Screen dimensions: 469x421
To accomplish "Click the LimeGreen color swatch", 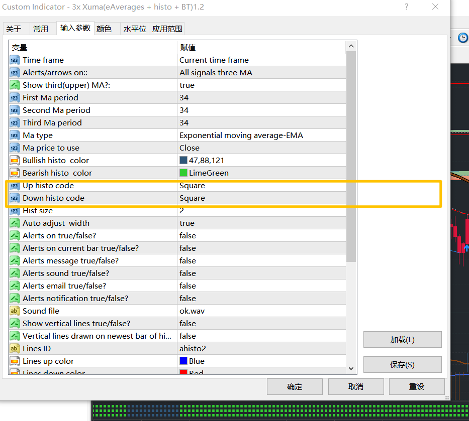I will (183, 173).
